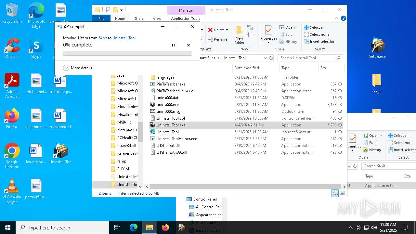Screen dimensions: 416x234
Task: Select PowerShell folder in tree
Action: (124, 146)
